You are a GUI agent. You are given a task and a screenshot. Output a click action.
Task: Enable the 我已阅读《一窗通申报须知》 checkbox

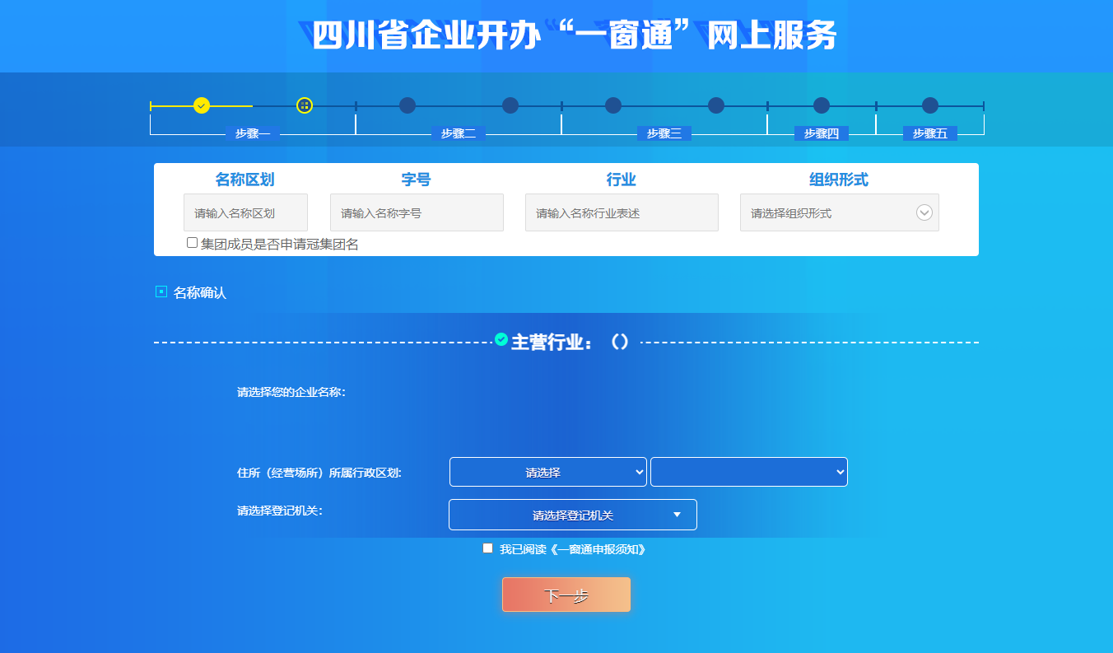487,548
